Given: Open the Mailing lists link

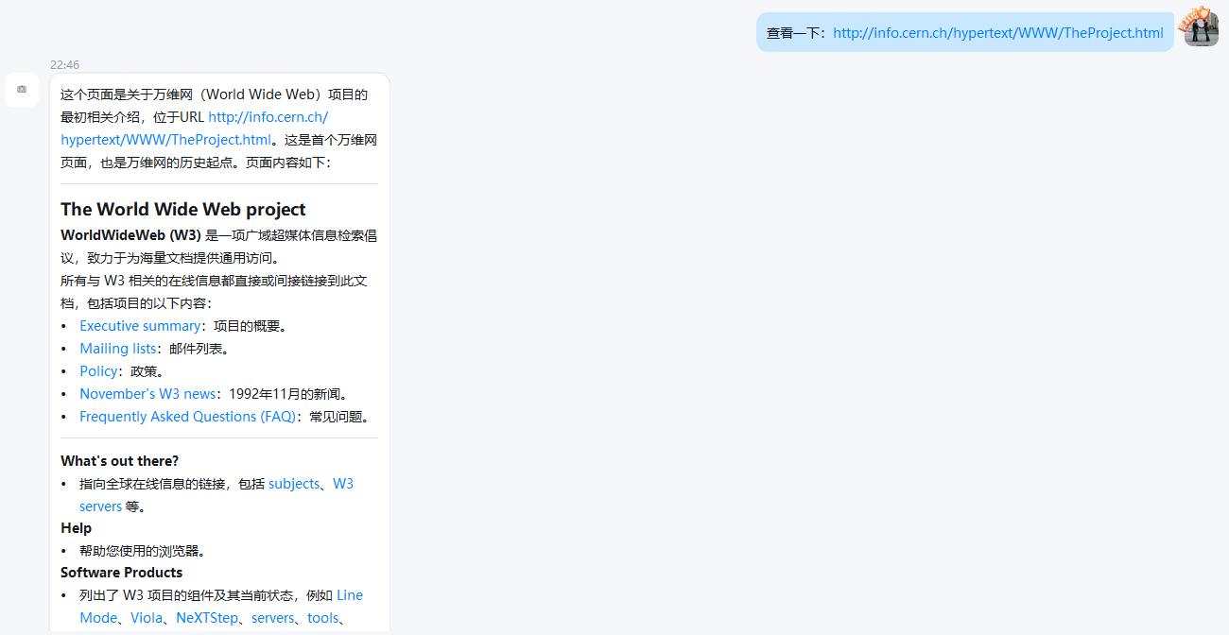Looking at the screenshot, I should 117,348.
